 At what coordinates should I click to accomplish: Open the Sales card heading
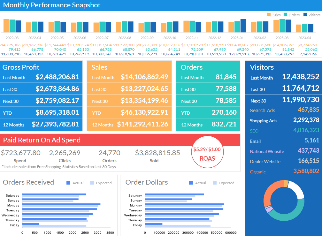tap(99, 67)
